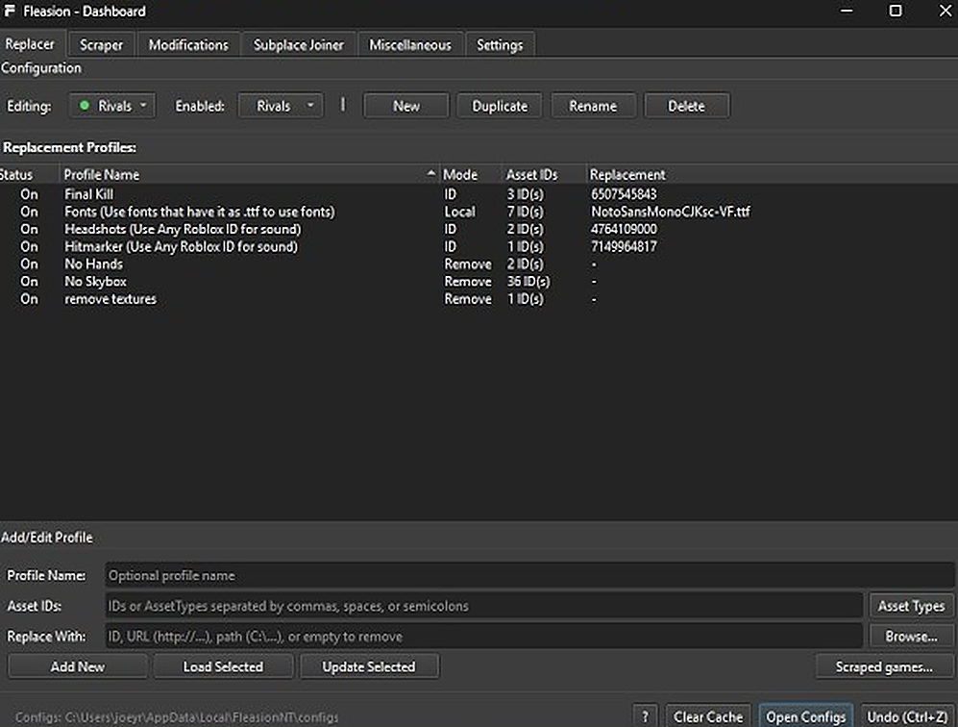This screenshot has height=727, width=958.
Task: Click Update Selected
Action: (369, 666)
